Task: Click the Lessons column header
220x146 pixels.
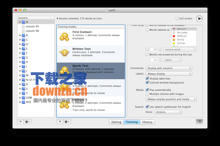Action: [36, 18]
